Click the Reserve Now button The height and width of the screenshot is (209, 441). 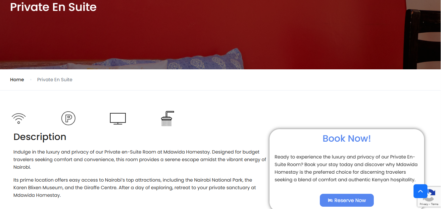[x=347, y=200]
